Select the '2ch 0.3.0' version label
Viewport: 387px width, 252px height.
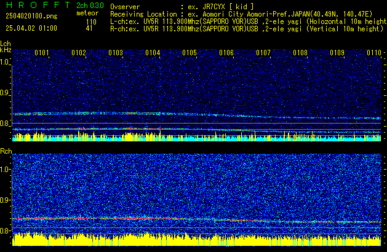click(x=90, y=5)
